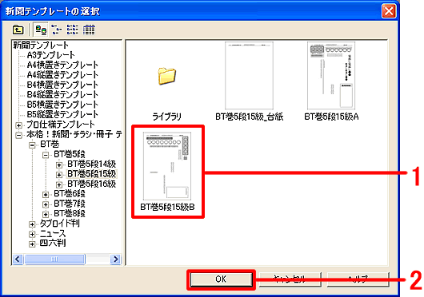Expand BT巻5段15級 node
Image resolution: width=424 pixels, height=297 pixels.
click(59, 175)
